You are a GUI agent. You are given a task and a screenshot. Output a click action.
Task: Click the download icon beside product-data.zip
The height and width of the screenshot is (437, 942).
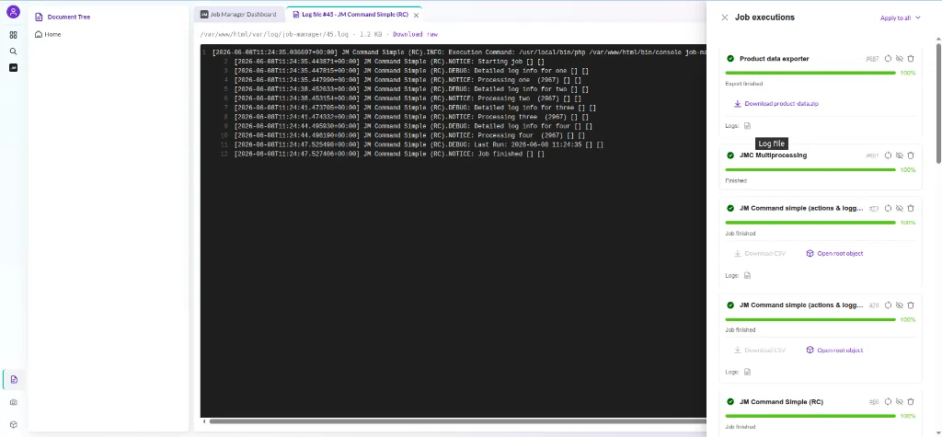[x=737, y=103]
